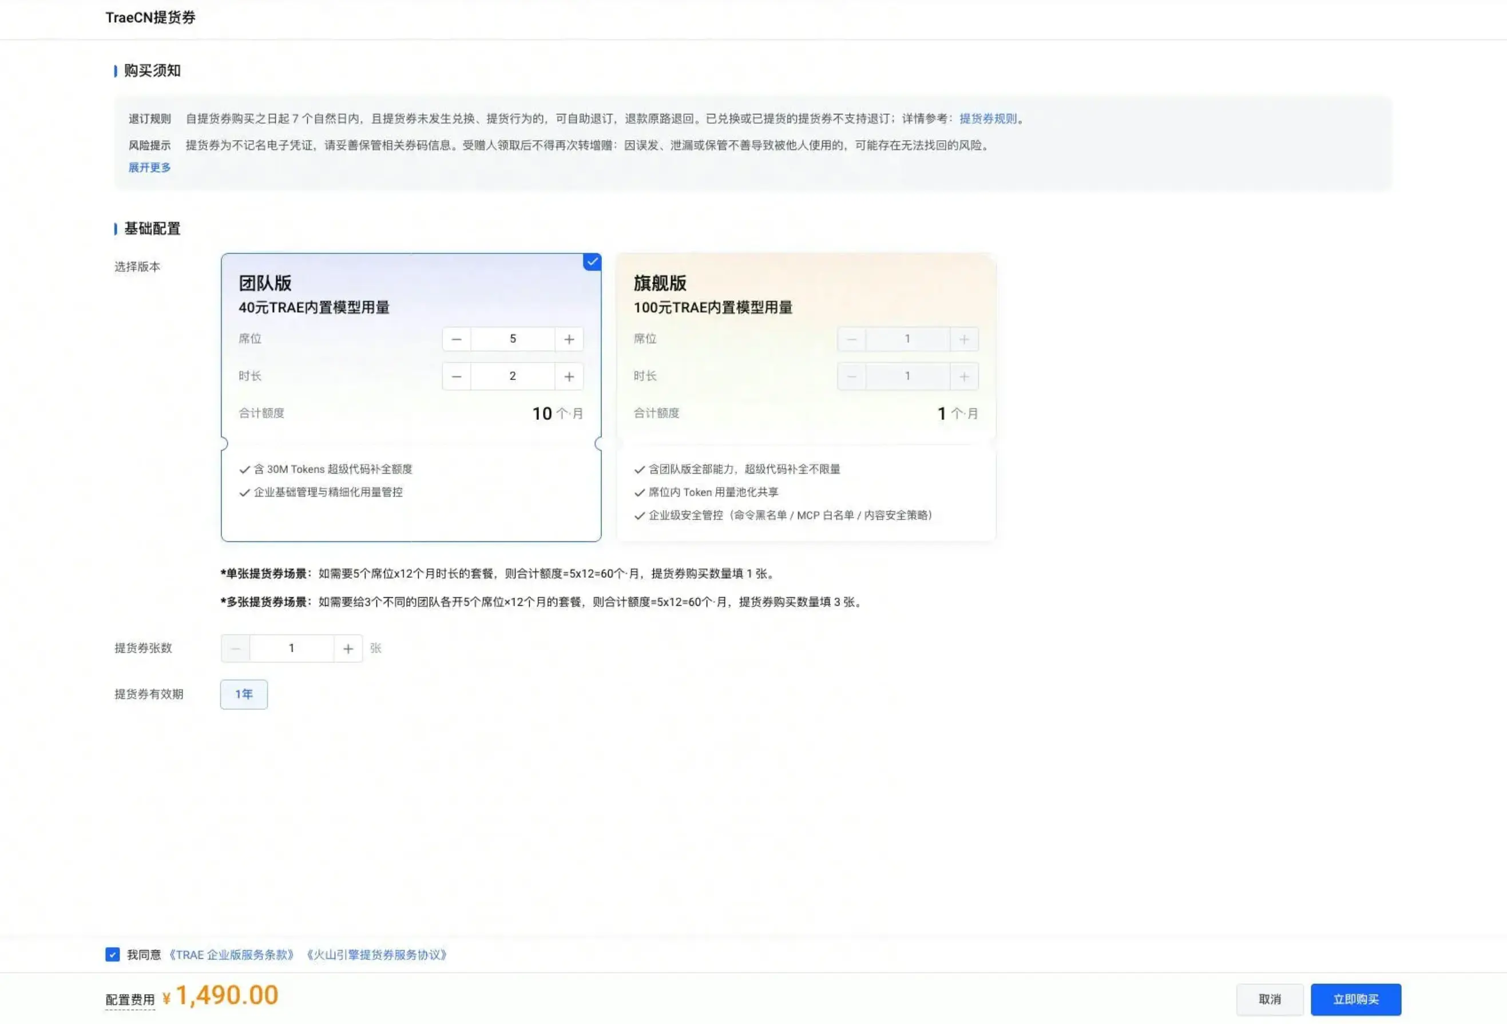Click 企业基础管理与精细化用量管控 feature line

321,492
